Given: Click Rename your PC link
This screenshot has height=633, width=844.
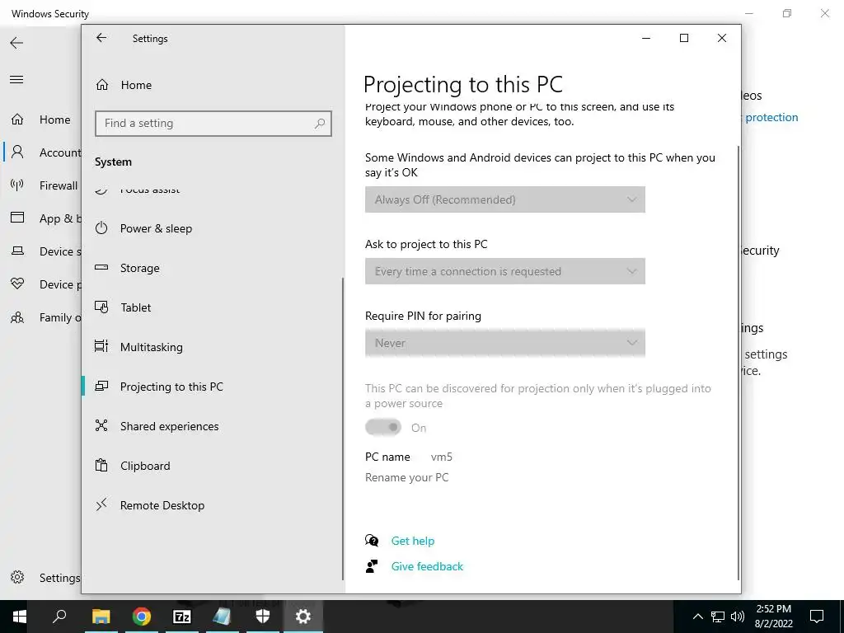Looking at the screenshot, I should [407, 477].
